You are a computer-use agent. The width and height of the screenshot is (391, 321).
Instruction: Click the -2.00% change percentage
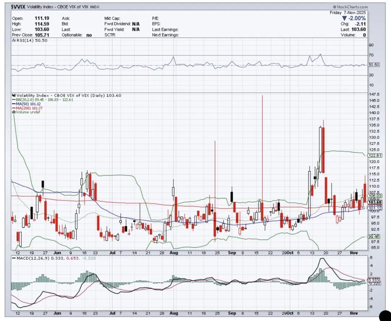[357, 18]
